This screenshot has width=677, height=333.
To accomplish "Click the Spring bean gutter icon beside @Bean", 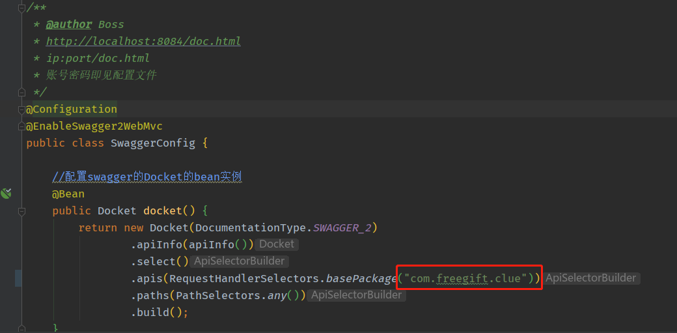I will click(6, 194).
